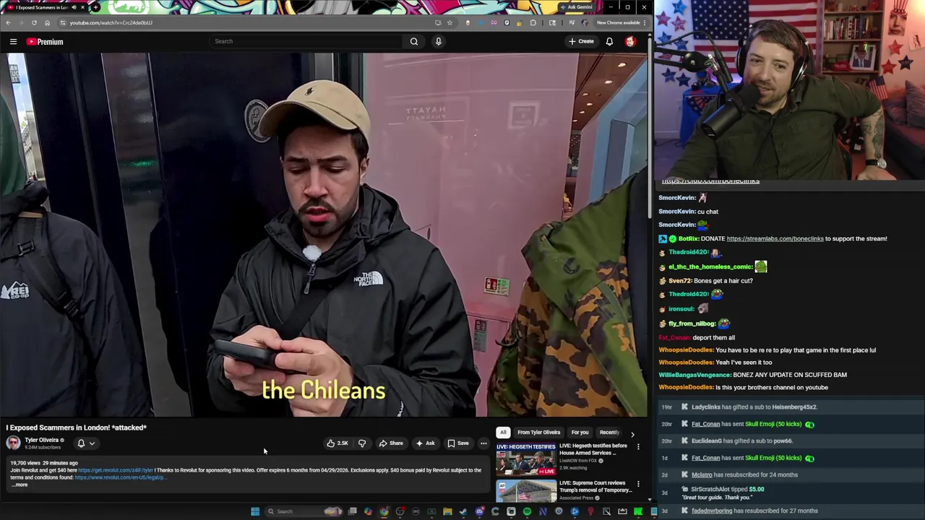Open Chrome extensions puzzle icon
The width and height of the screenshot is (925, 520).
533,22
